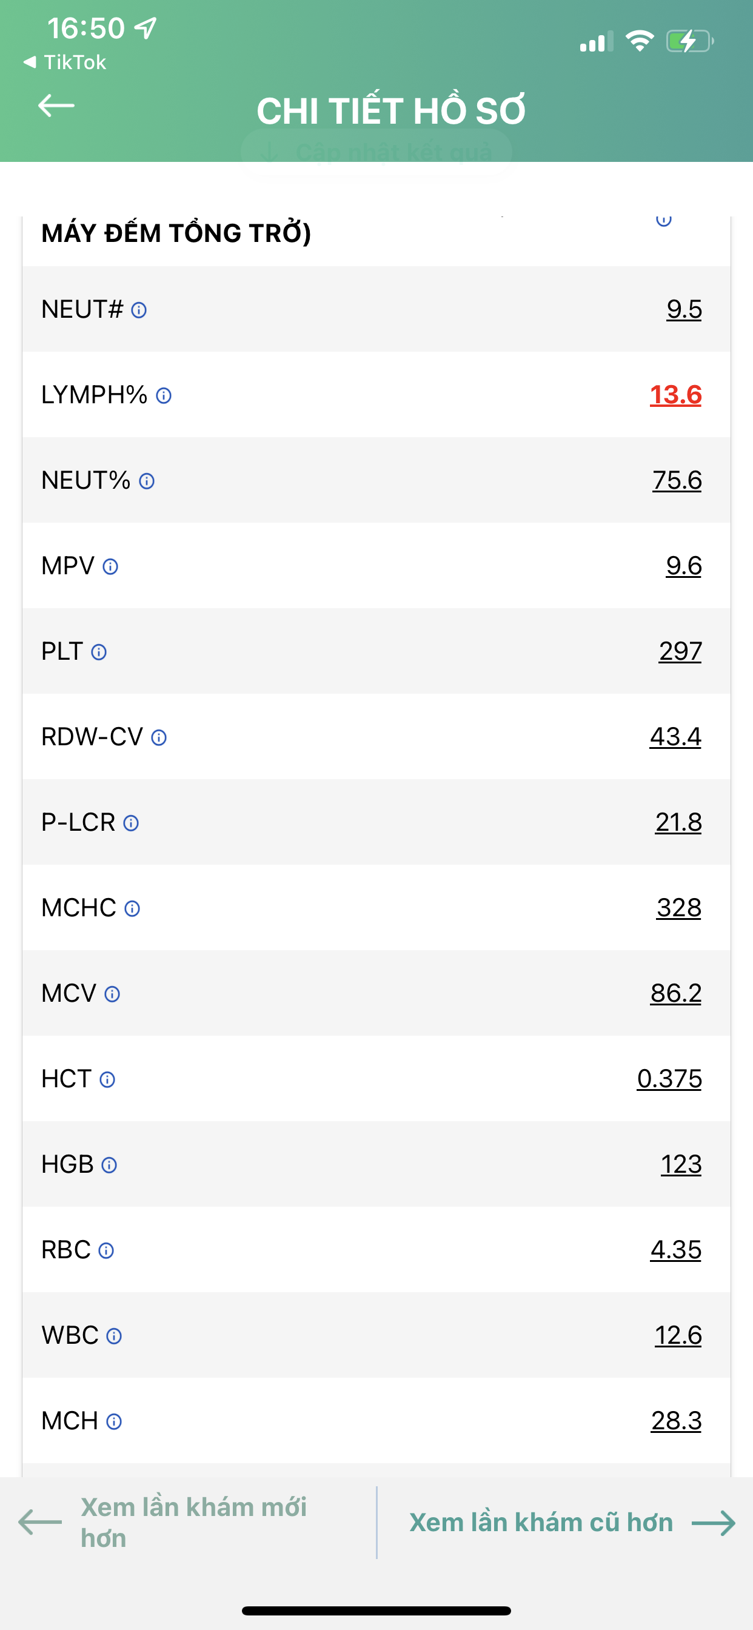Show info for RDW-CV
The image size is (753, 1630).
point(159,737)
